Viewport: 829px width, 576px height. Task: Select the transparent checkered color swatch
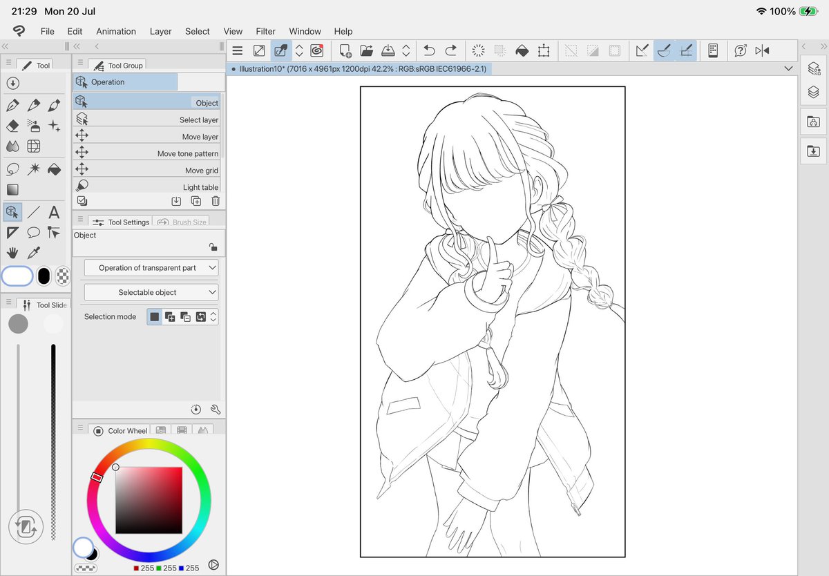(64, 276)
